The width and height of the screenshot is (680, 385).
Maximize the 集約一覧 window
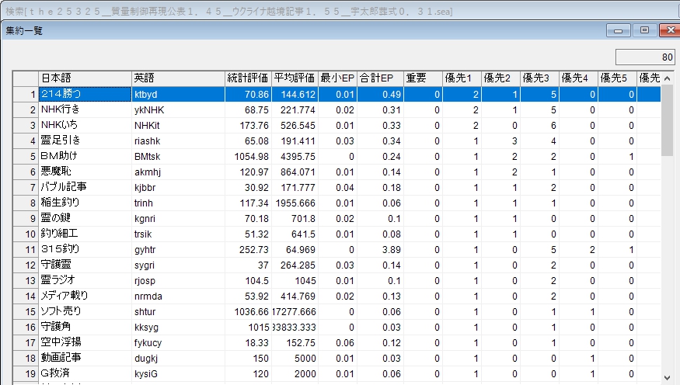pyautogui.click(x=643, y=30)
